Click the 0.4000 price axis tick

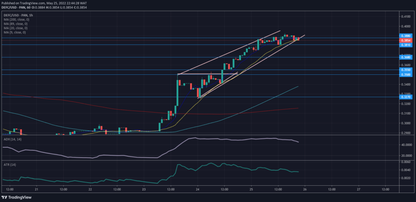[x=406, y=26]
